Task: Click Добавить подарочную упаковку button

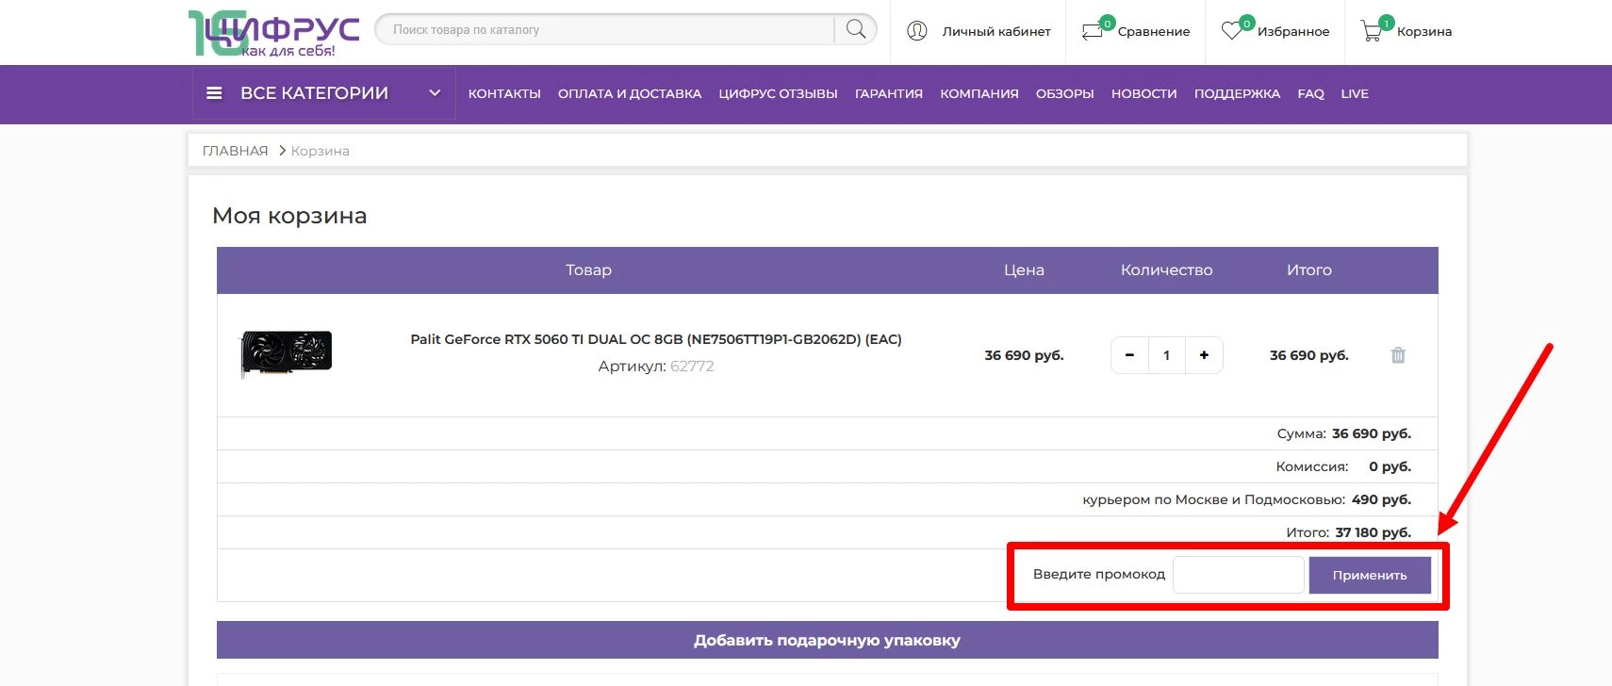Action: [827, 640]
